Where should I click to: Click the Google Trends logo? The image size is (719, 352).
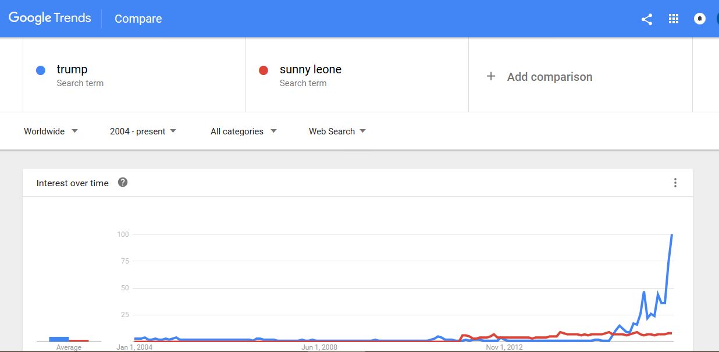click(50, 18)
